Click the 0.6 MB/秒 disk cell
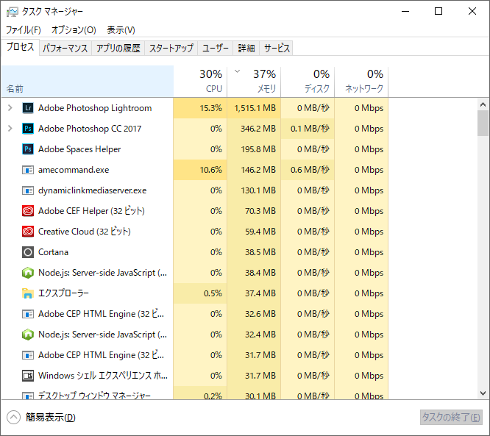This screenshot has height=436, width=490. pos(308,170)
